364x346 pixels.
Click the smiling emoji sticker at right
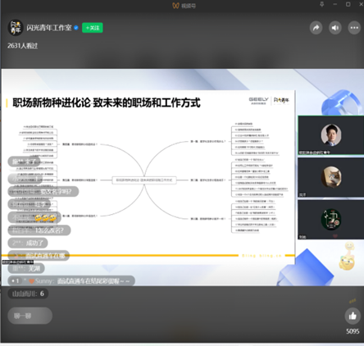(347, 257)
